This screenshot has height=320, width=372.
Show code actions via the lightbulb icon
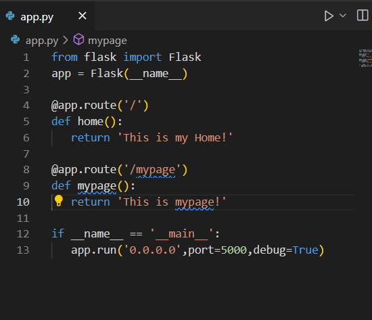tap(59, 201)
